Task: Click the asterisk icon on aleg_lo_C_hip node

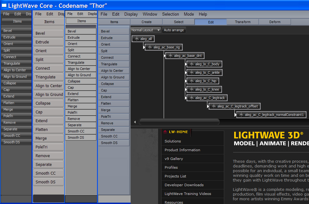Action: [x=191, y=81]
